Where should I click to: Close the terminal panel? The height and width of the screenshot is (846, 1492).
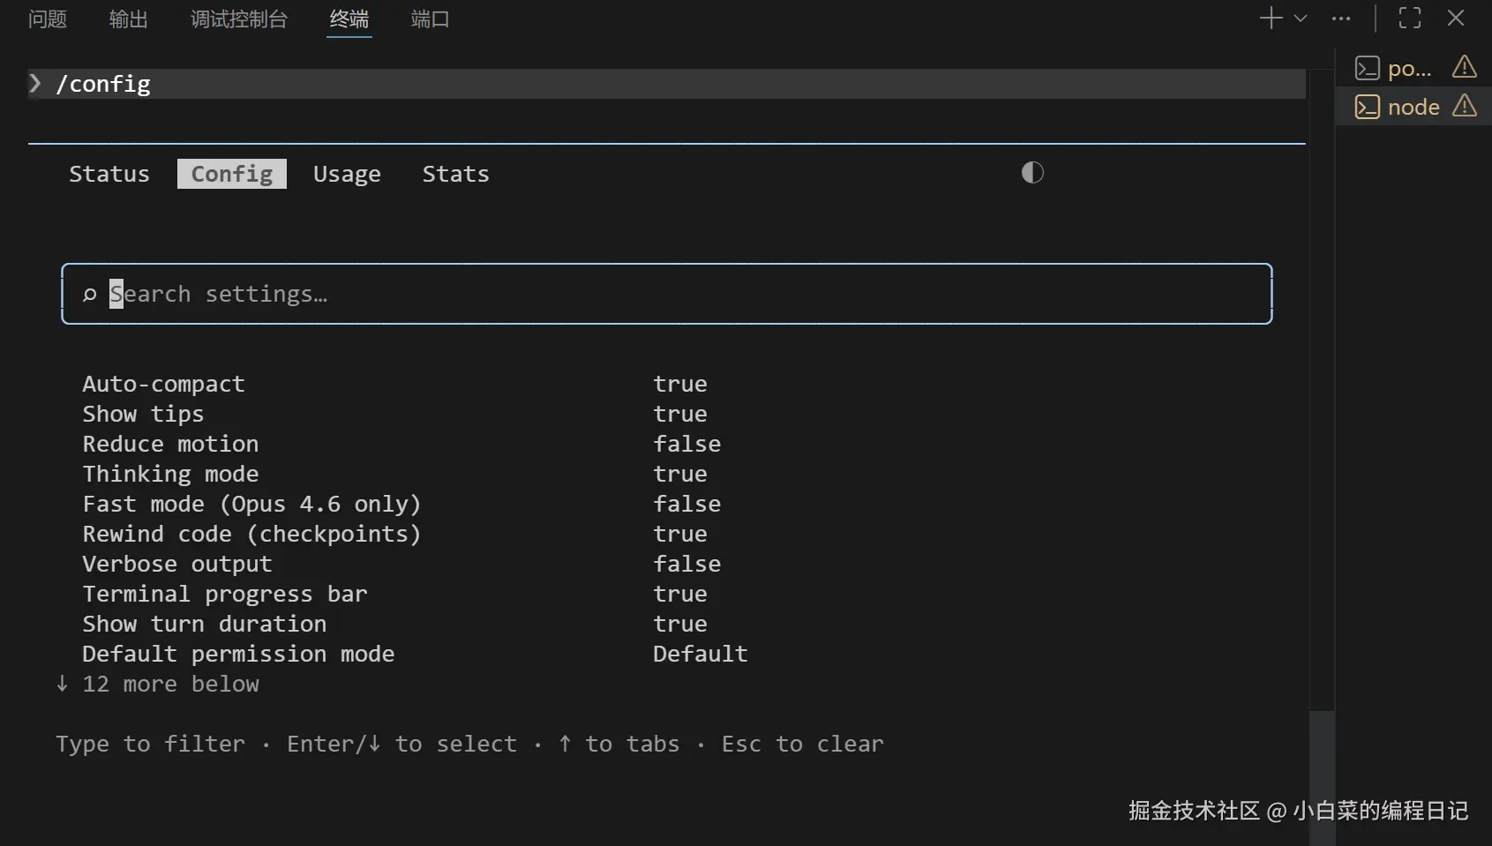pyautogui.click(x=1456, y=19)
